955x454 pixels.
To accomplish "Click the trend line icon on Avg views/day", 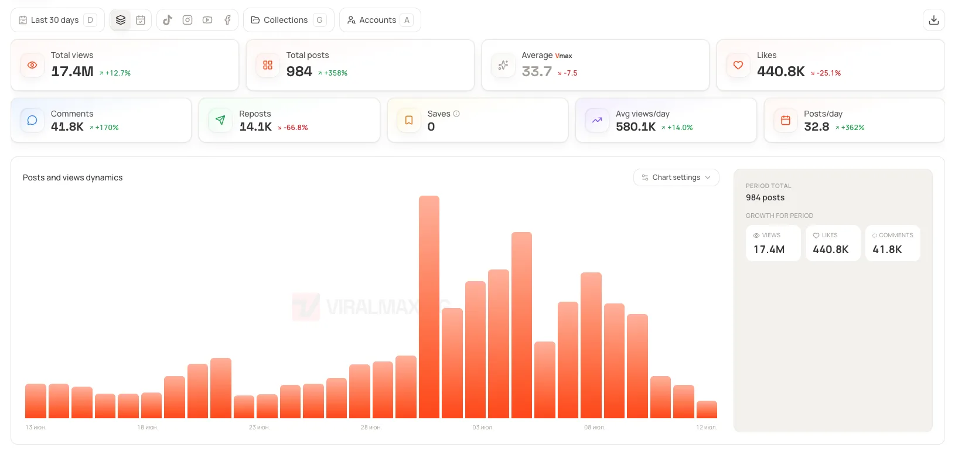I will tap(597, 120).
